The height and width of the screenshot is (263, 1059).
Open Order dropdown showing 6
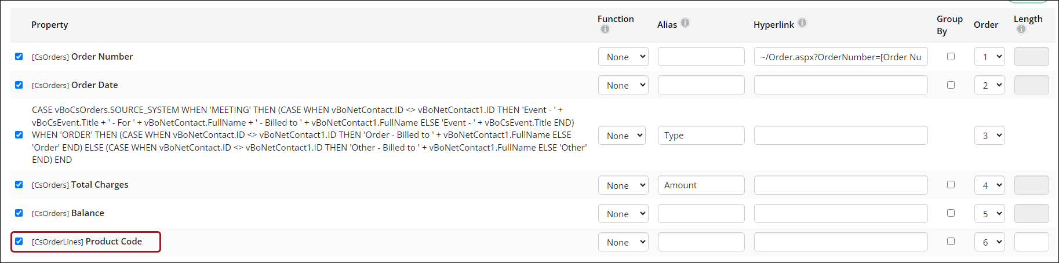click(x=989, y=242)
